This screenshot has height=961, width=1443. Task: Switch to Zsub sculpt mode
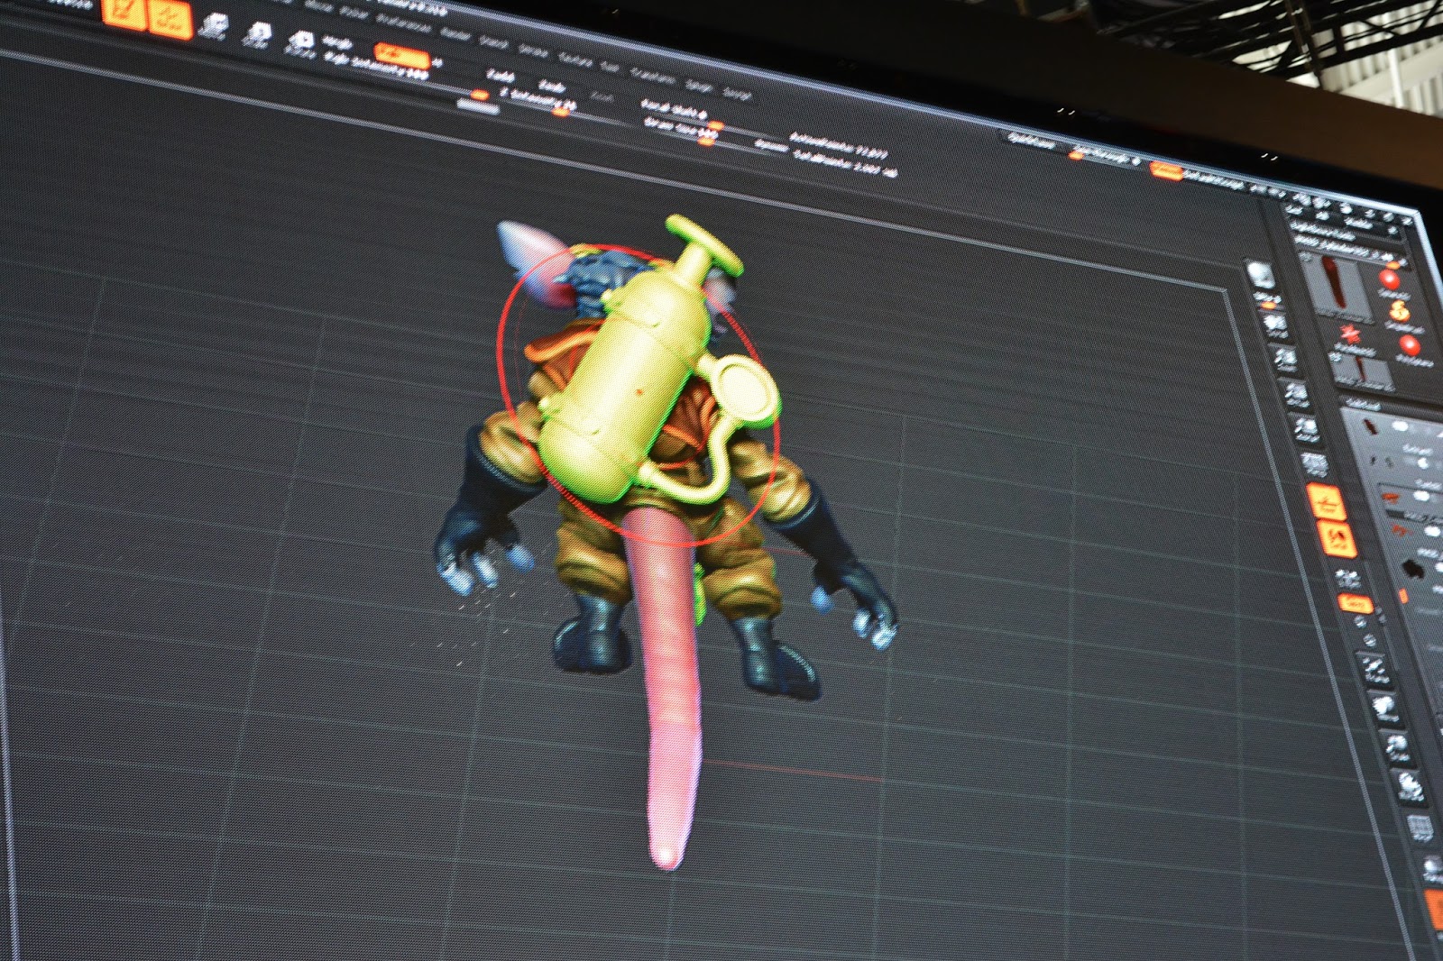551,86
